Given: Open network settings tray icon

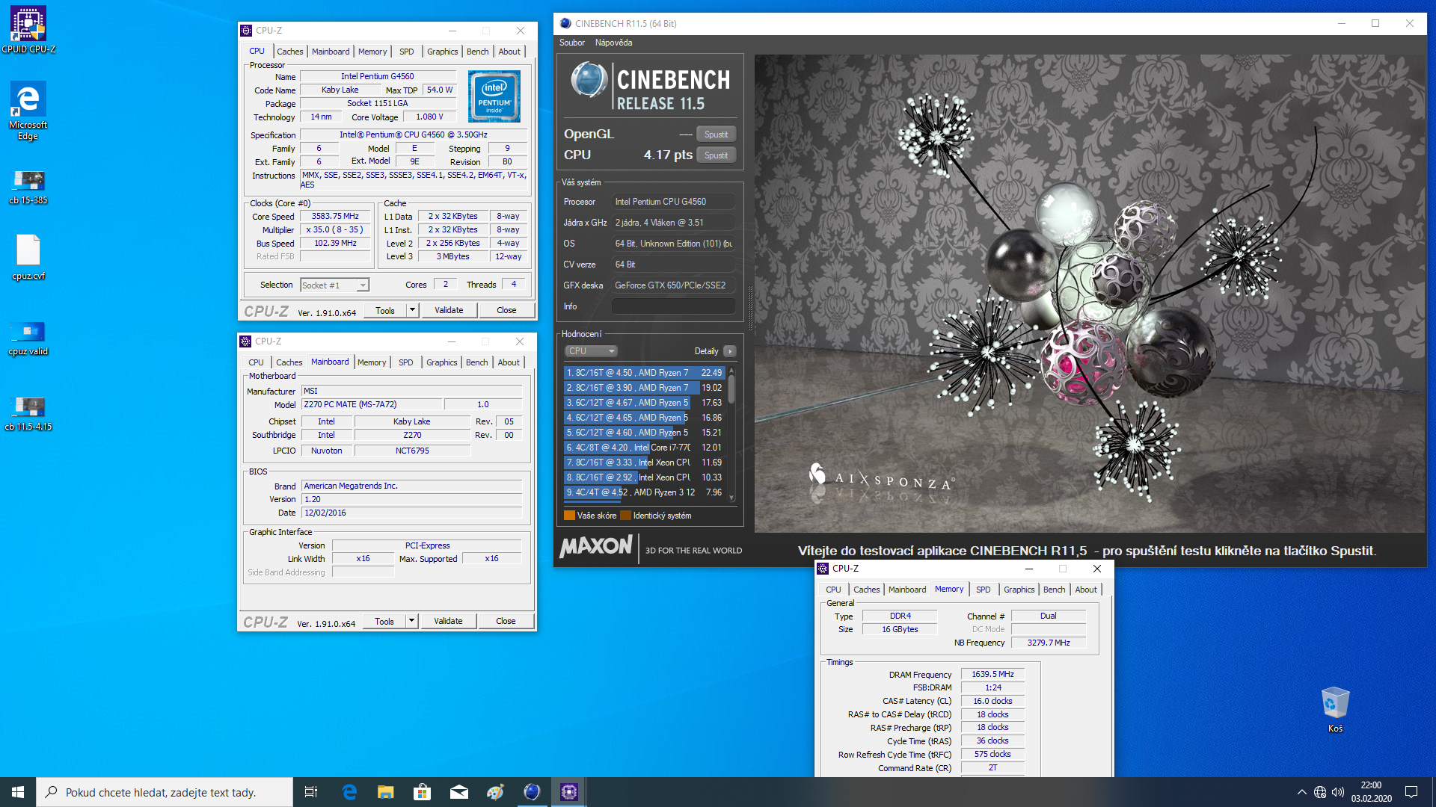Looking at the screenshot, I should pos(1320,792).
